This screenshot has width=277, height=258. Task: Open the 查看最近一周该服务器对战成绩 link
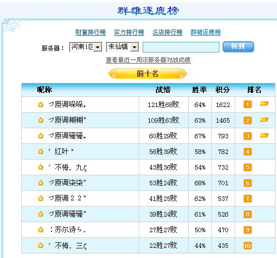pyautogui.click(x=148, y=60)
